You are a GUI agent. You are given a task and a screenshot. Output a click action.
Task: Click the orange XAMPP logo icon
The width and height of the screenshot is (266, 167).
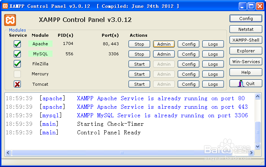[10, 20]
